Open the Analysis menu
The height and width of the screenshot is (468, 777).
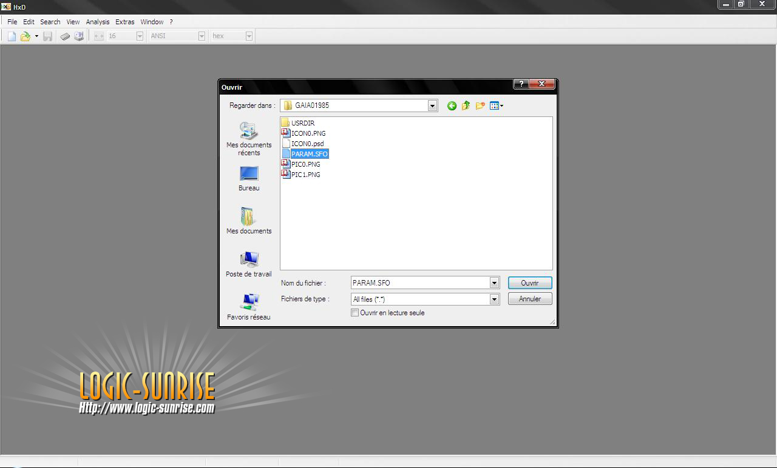[x=97, y=22]
